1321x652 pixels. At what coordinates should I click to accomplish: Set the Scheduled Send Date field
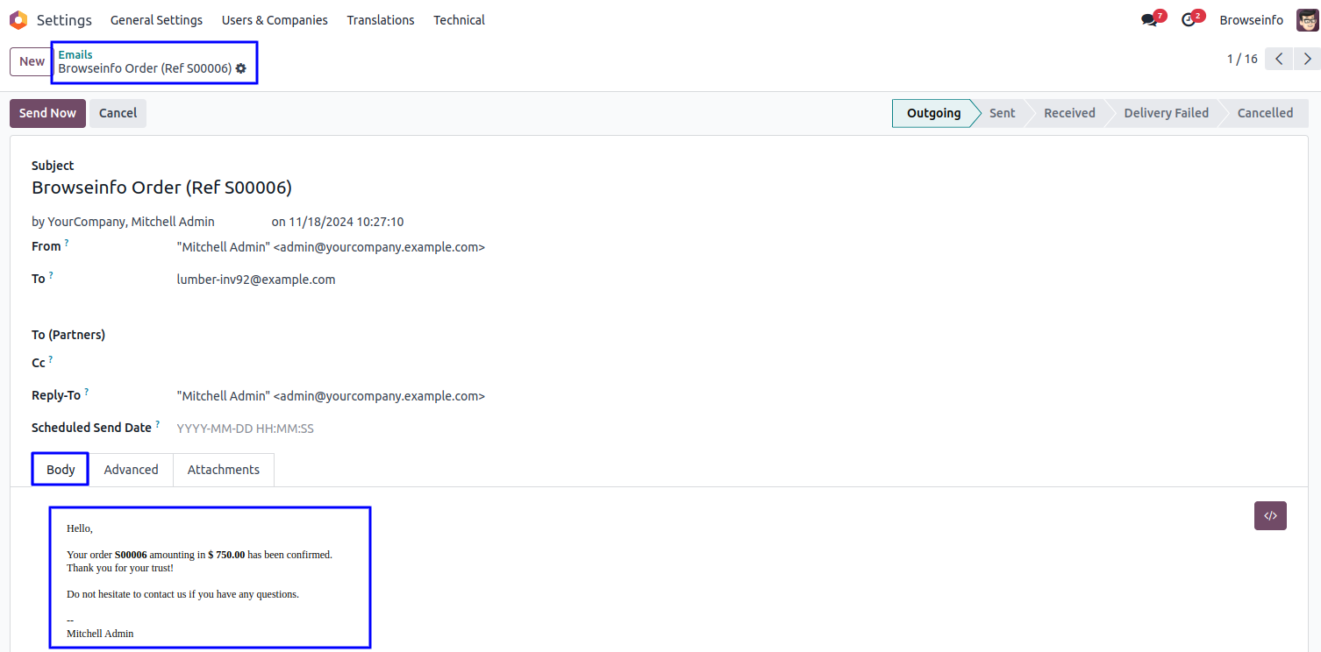coord(246,429)
